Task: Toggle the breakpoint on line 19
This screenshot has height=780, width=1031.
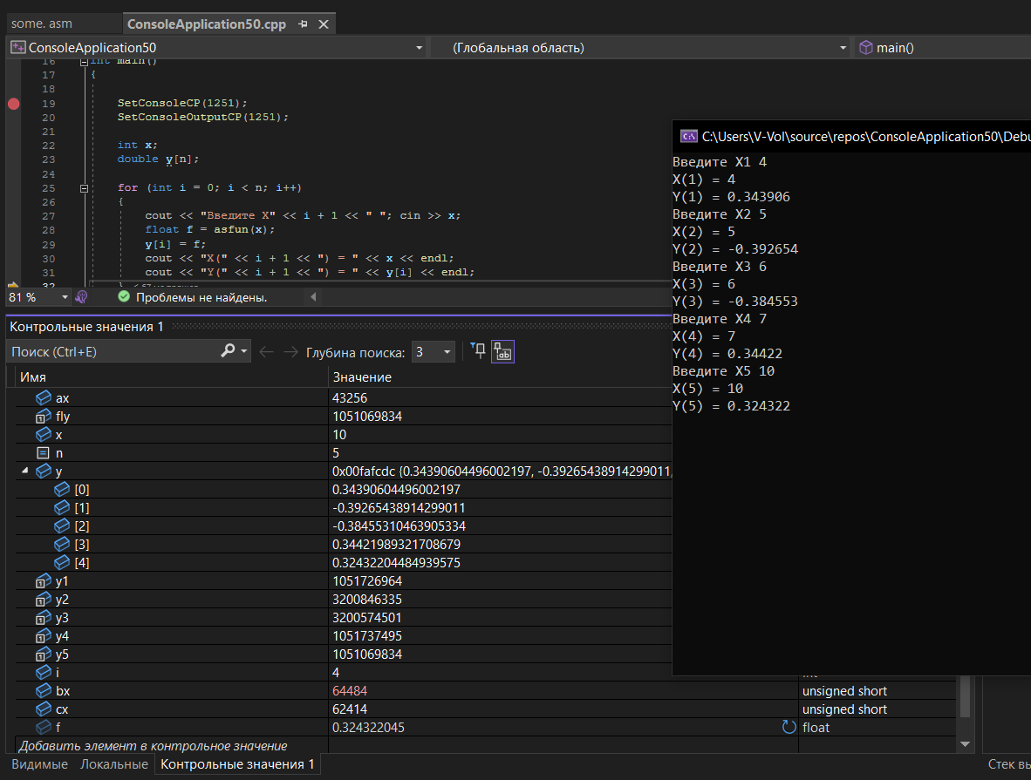Action: 13,104
